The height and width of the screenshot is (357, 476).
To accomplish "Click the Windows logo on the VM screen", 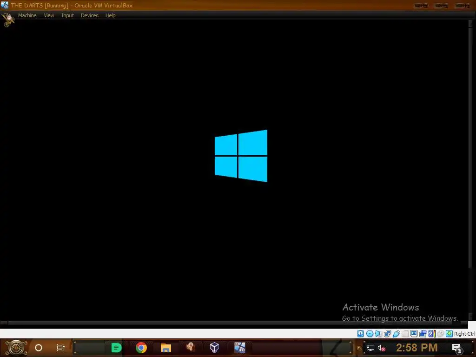I will [x=241, y=156].
